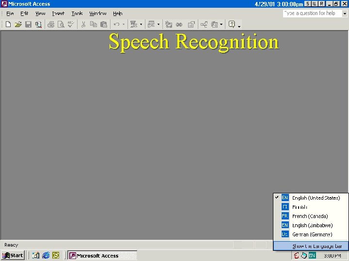Click the 4/29/01 3:00:00pm title bar timestamp

coord(279,4)
